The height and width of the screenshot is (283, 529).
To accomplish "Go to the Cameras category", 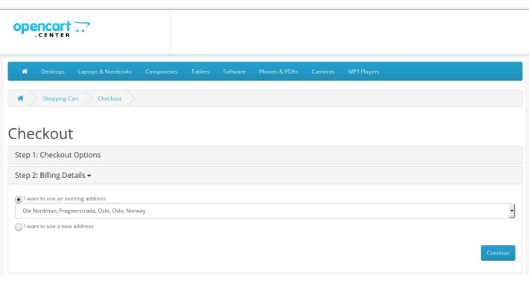I will coord(323,71).
